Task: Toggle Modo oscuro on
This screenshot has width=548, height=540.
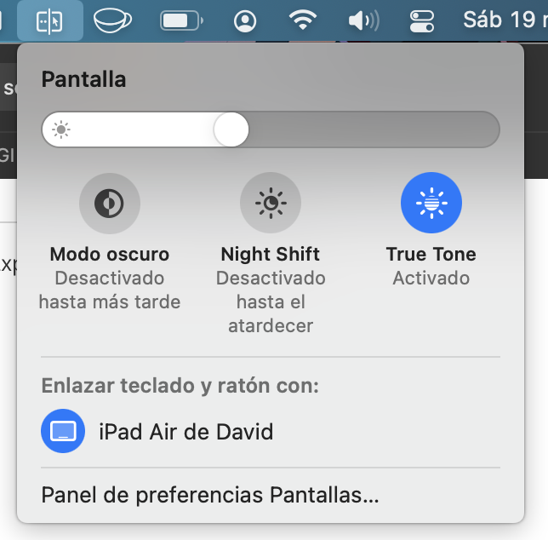Action: click(x=110, y=204)
